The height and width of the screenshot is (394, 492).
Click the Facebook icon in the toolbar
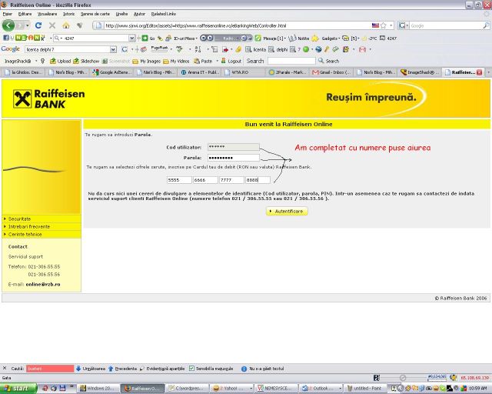(x=5, y=38)
